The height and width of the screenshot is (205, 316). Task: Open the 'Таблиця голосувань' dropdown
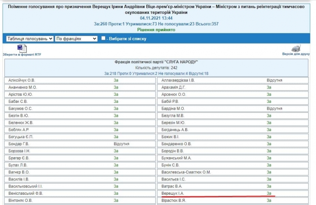[x=30, y=38]
